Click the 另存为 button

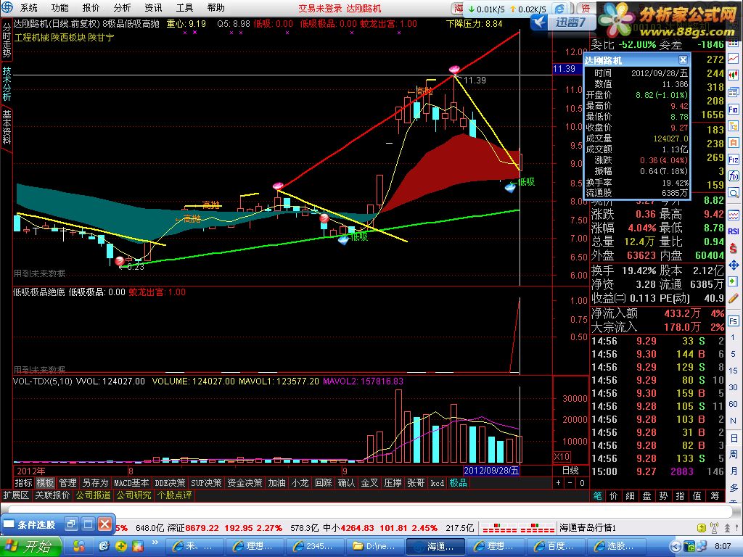95,482
